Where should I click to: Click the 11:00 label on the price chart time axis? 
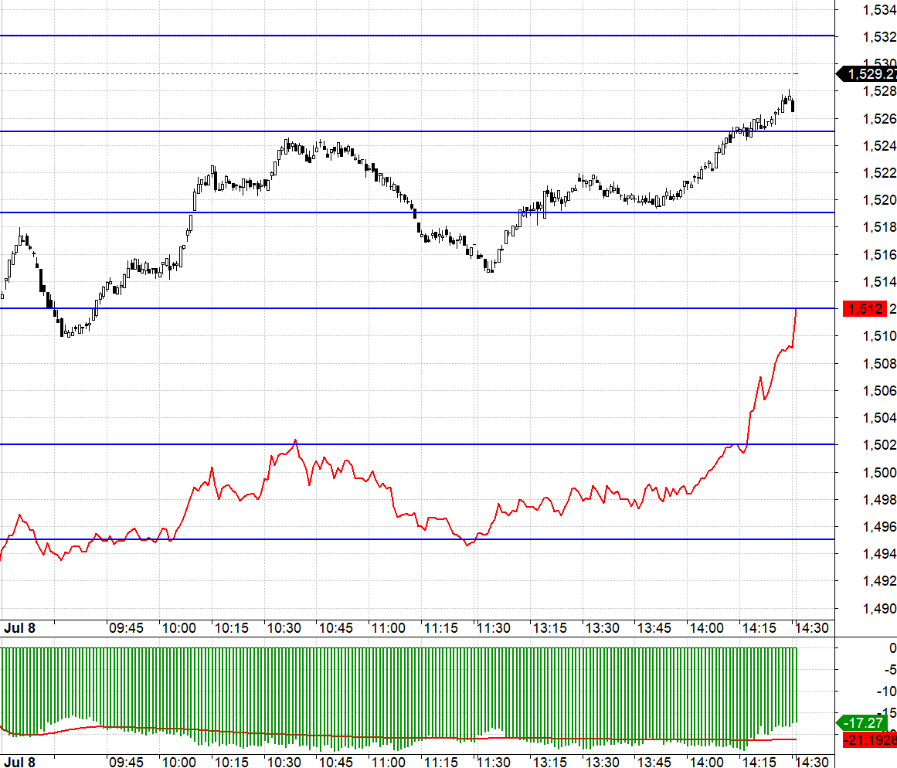(389, 628)
